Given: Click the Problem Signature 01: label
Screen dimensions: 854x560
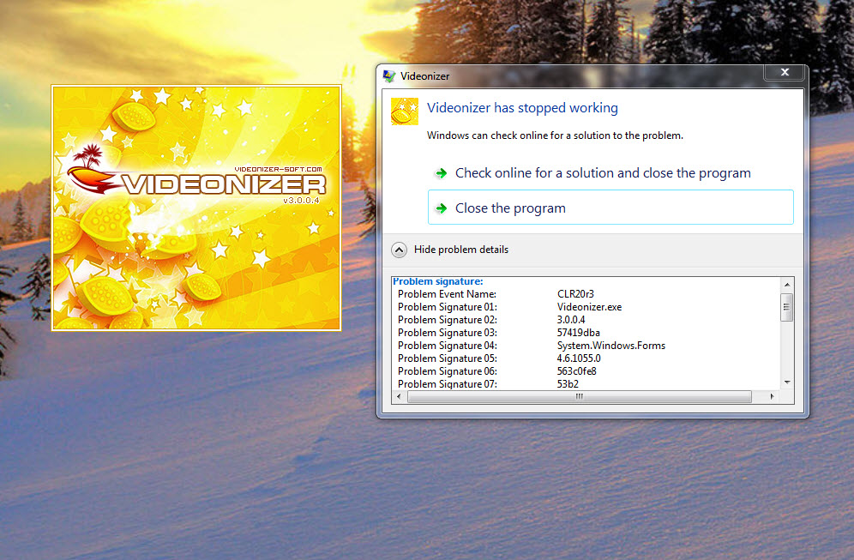Looking at the screenshot, I should (x=448, y=307).
